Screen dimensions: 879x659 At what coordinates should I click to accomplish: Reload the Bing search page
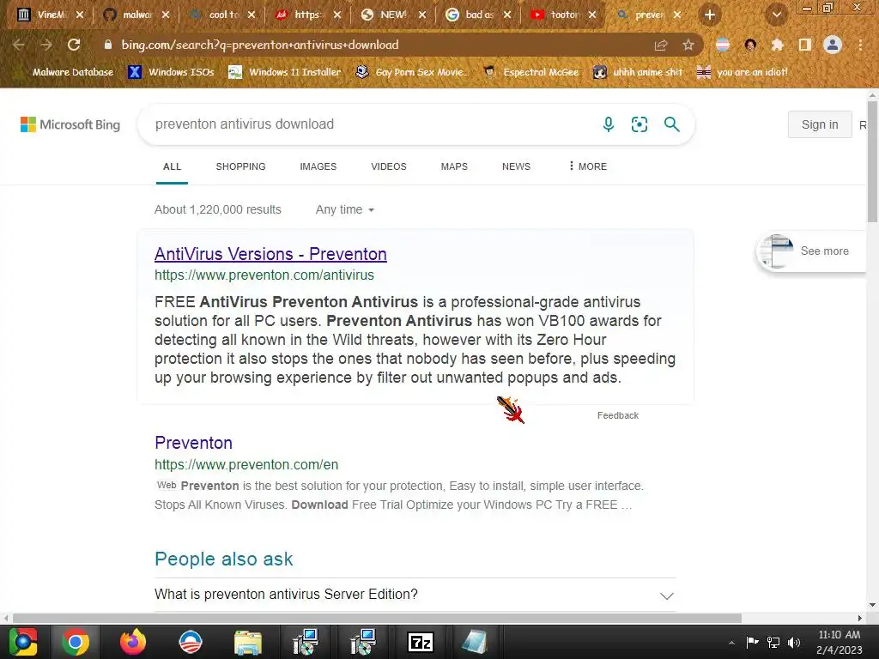tap(74, 45)
